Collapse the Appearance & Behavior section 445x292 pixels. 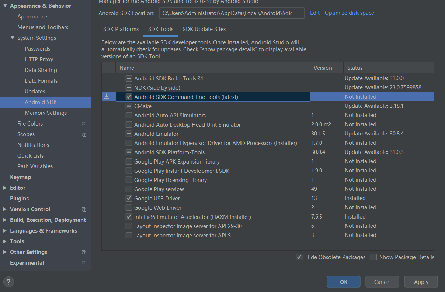(5, 6)
